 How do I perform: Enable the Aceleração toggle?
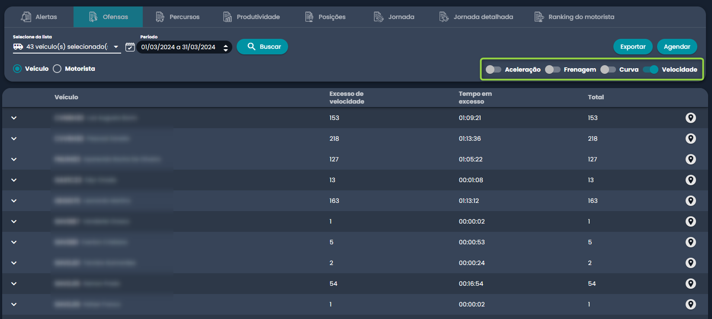(x=493, y=69)
